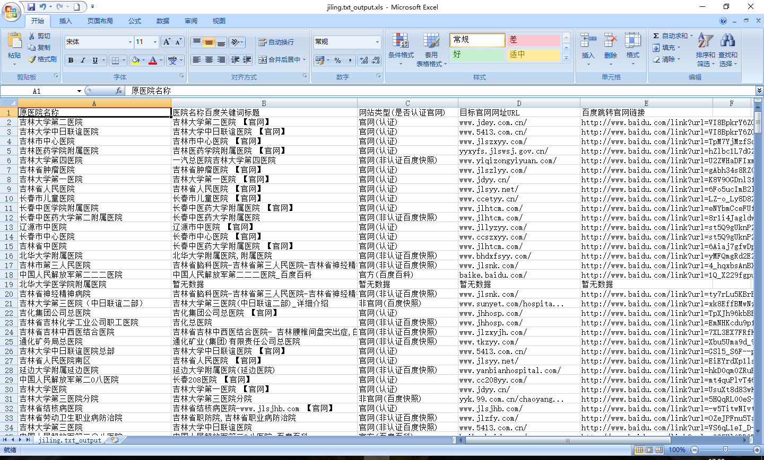764x460 pixels.
Task: Click the Format Painter brush icon
Action: point(32,59)
